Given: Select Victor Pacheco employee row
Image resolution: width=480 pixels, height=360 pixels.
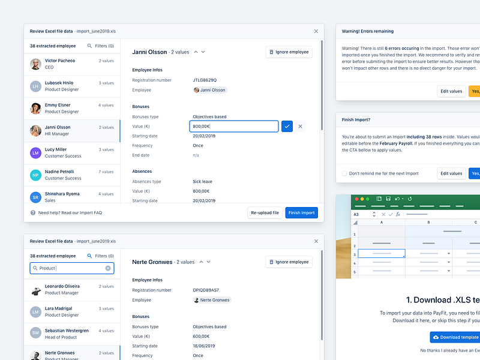Looking at the screenshot, I should [72, 64].
